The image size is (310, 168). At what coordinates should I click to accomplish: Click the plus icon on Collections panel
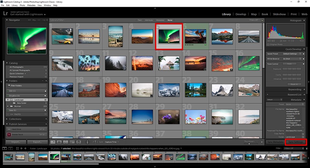(x=46, y=119)
